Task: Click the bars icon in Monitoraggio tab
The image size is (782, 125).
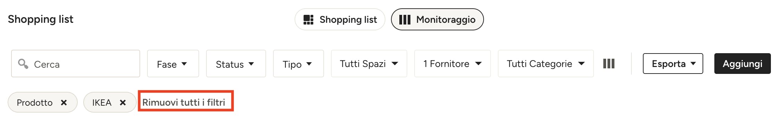Action: pos(405,20)
